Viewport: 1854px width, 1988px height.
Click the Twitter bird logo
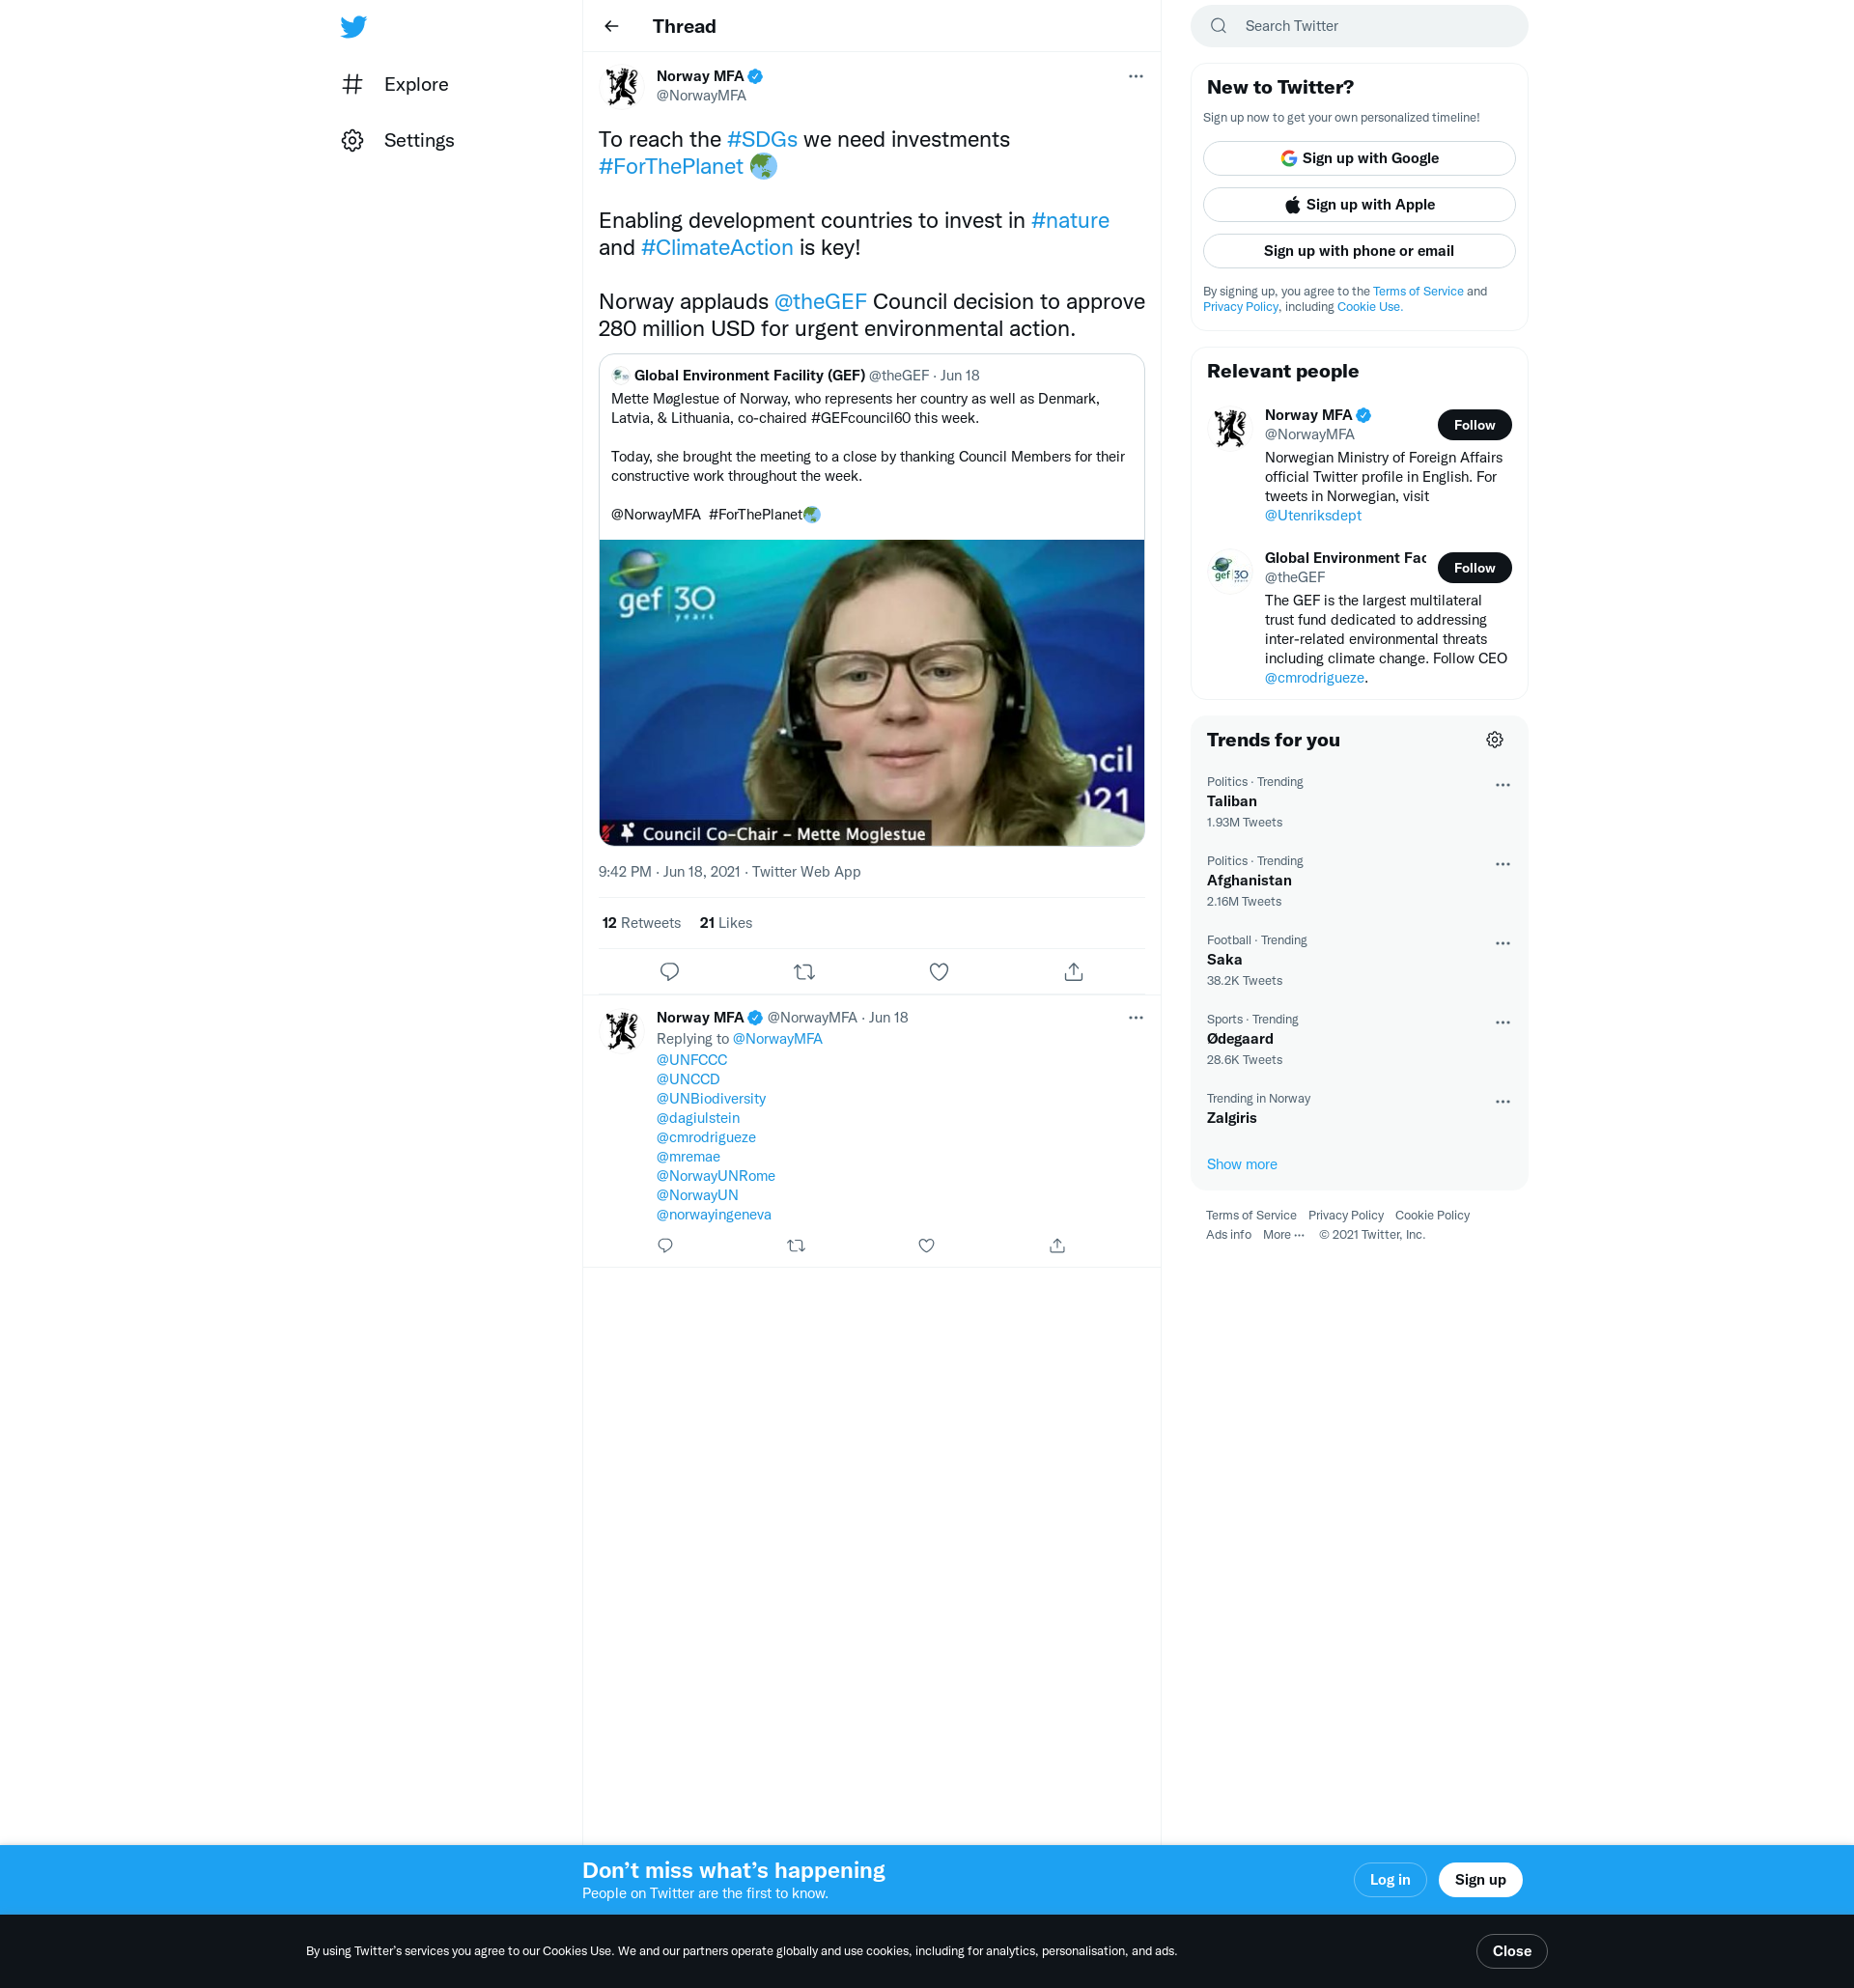(x=353, y=27)
